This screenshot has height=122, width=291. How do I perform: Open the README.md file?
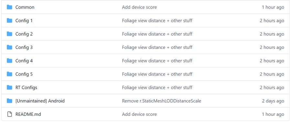[x=28, y=114]
